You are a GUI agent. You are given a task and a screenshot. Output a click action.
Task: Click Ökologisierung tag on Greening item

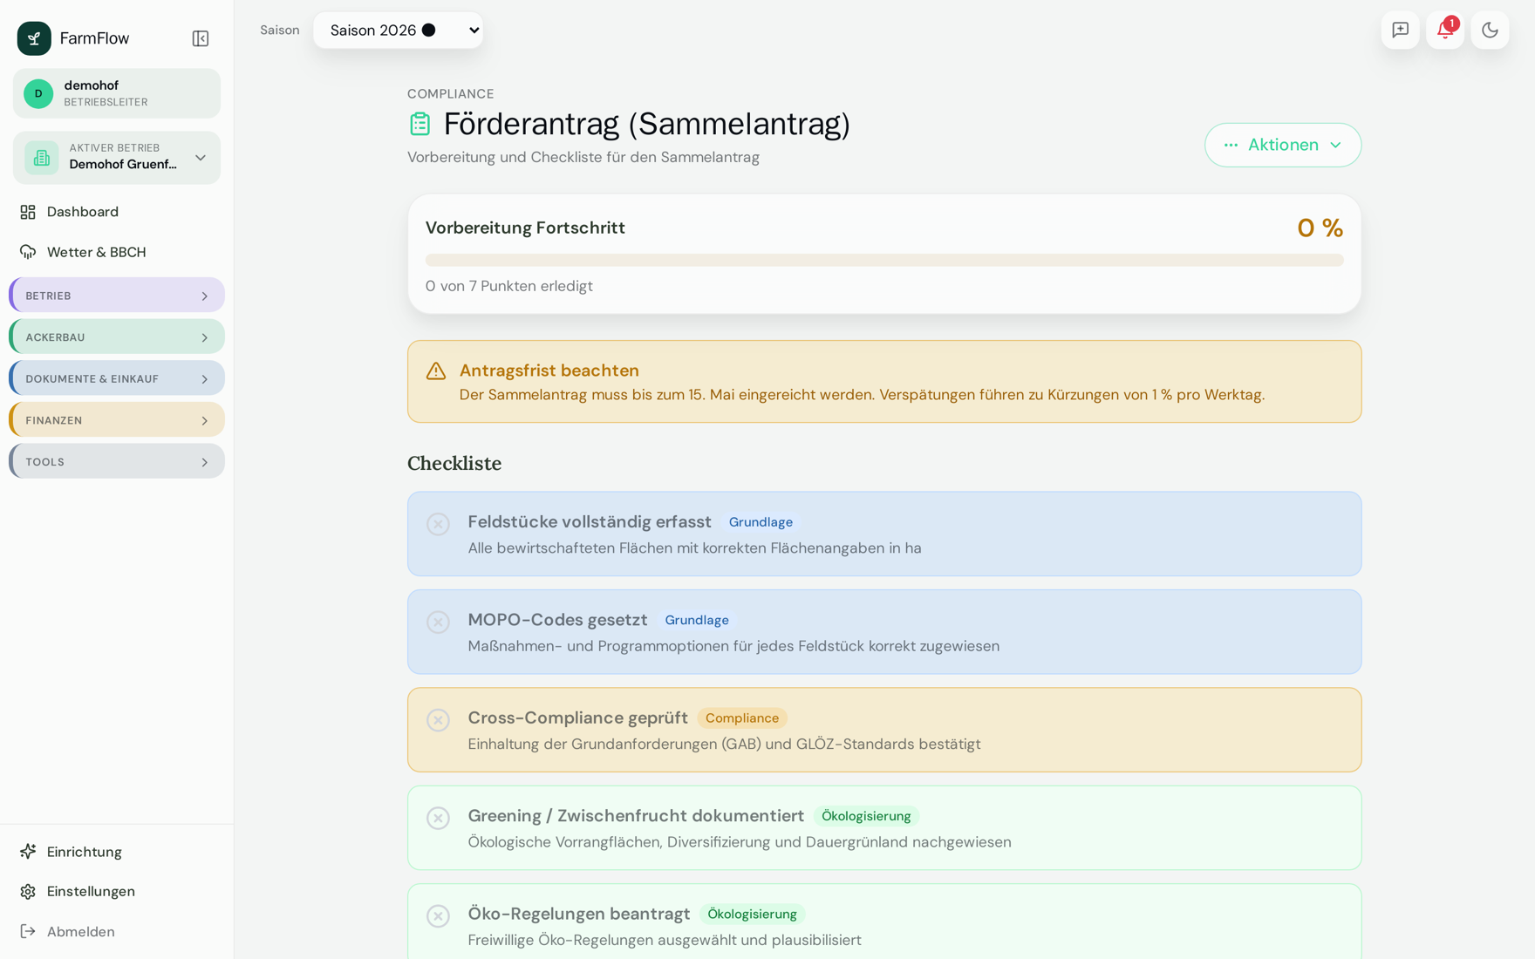[x=866, y=816]
